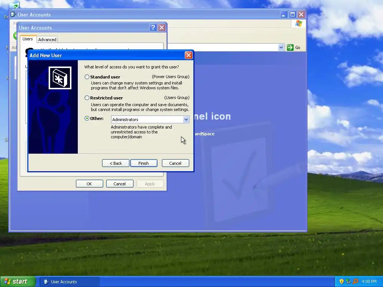Open the Start menu

click(x=18, y=282)
